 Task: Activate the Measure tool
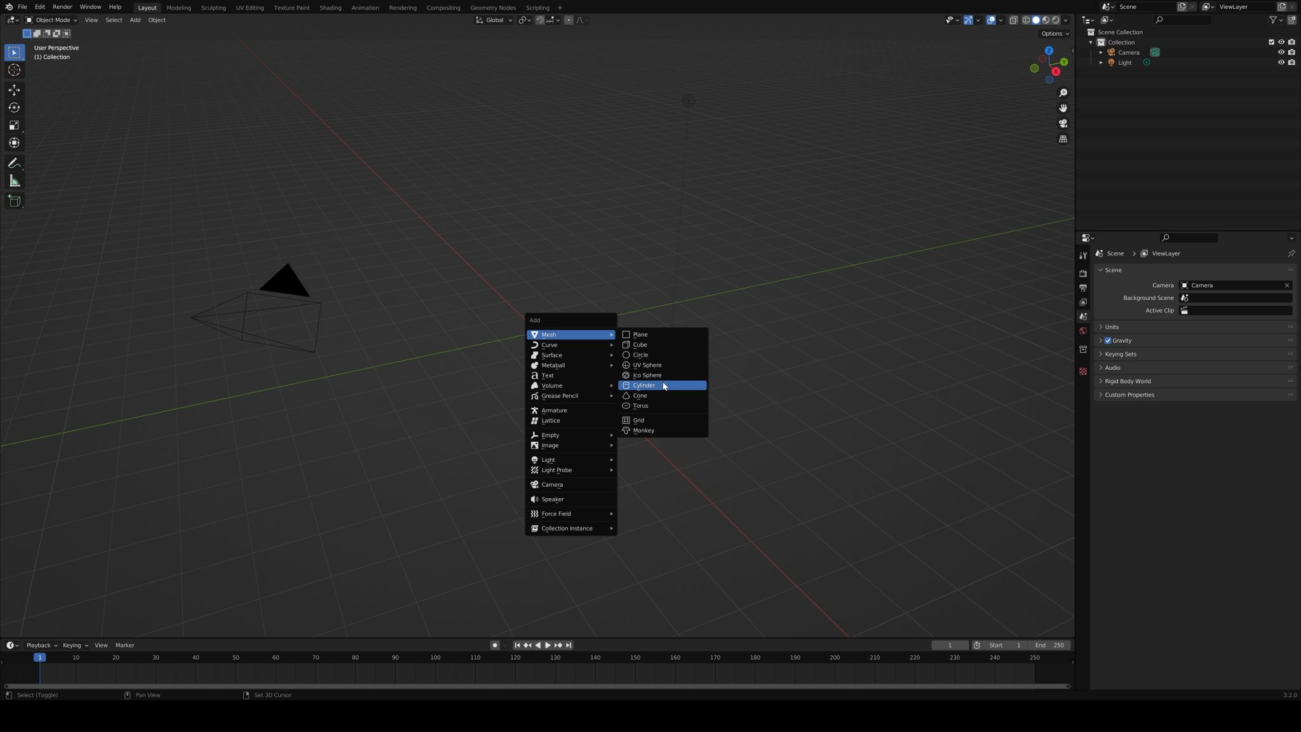coord(14,180)
